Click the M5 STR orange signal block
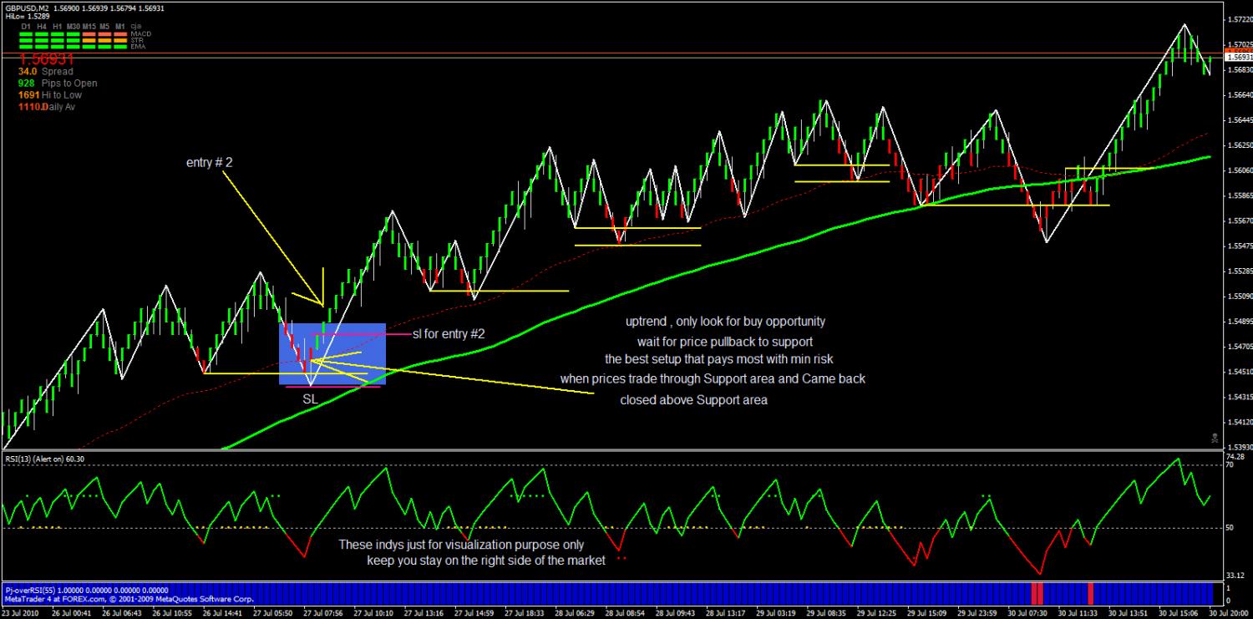This screenshot has height=619, width=1253. (104, 40)
